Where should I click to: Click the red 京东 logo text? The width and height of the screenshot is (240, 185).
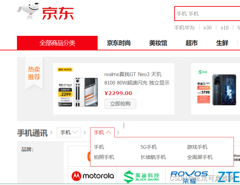58,14
